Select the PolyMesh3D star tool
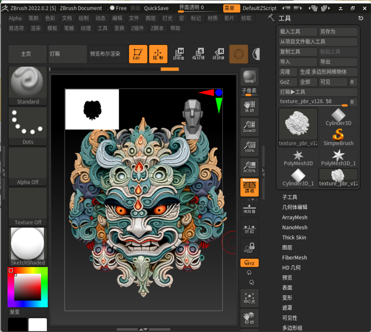This screenshot has height=332, width=371. tap(298, 158)
